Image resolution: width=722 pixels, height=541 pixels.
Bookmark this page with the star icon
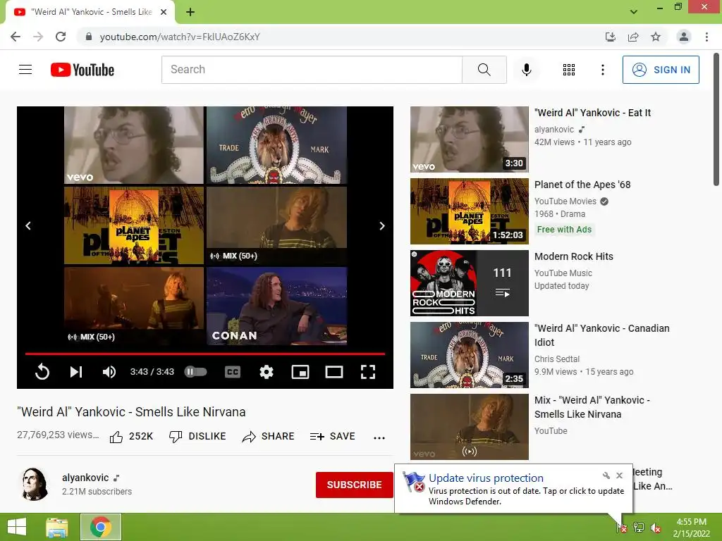click(x=656, y=37)
